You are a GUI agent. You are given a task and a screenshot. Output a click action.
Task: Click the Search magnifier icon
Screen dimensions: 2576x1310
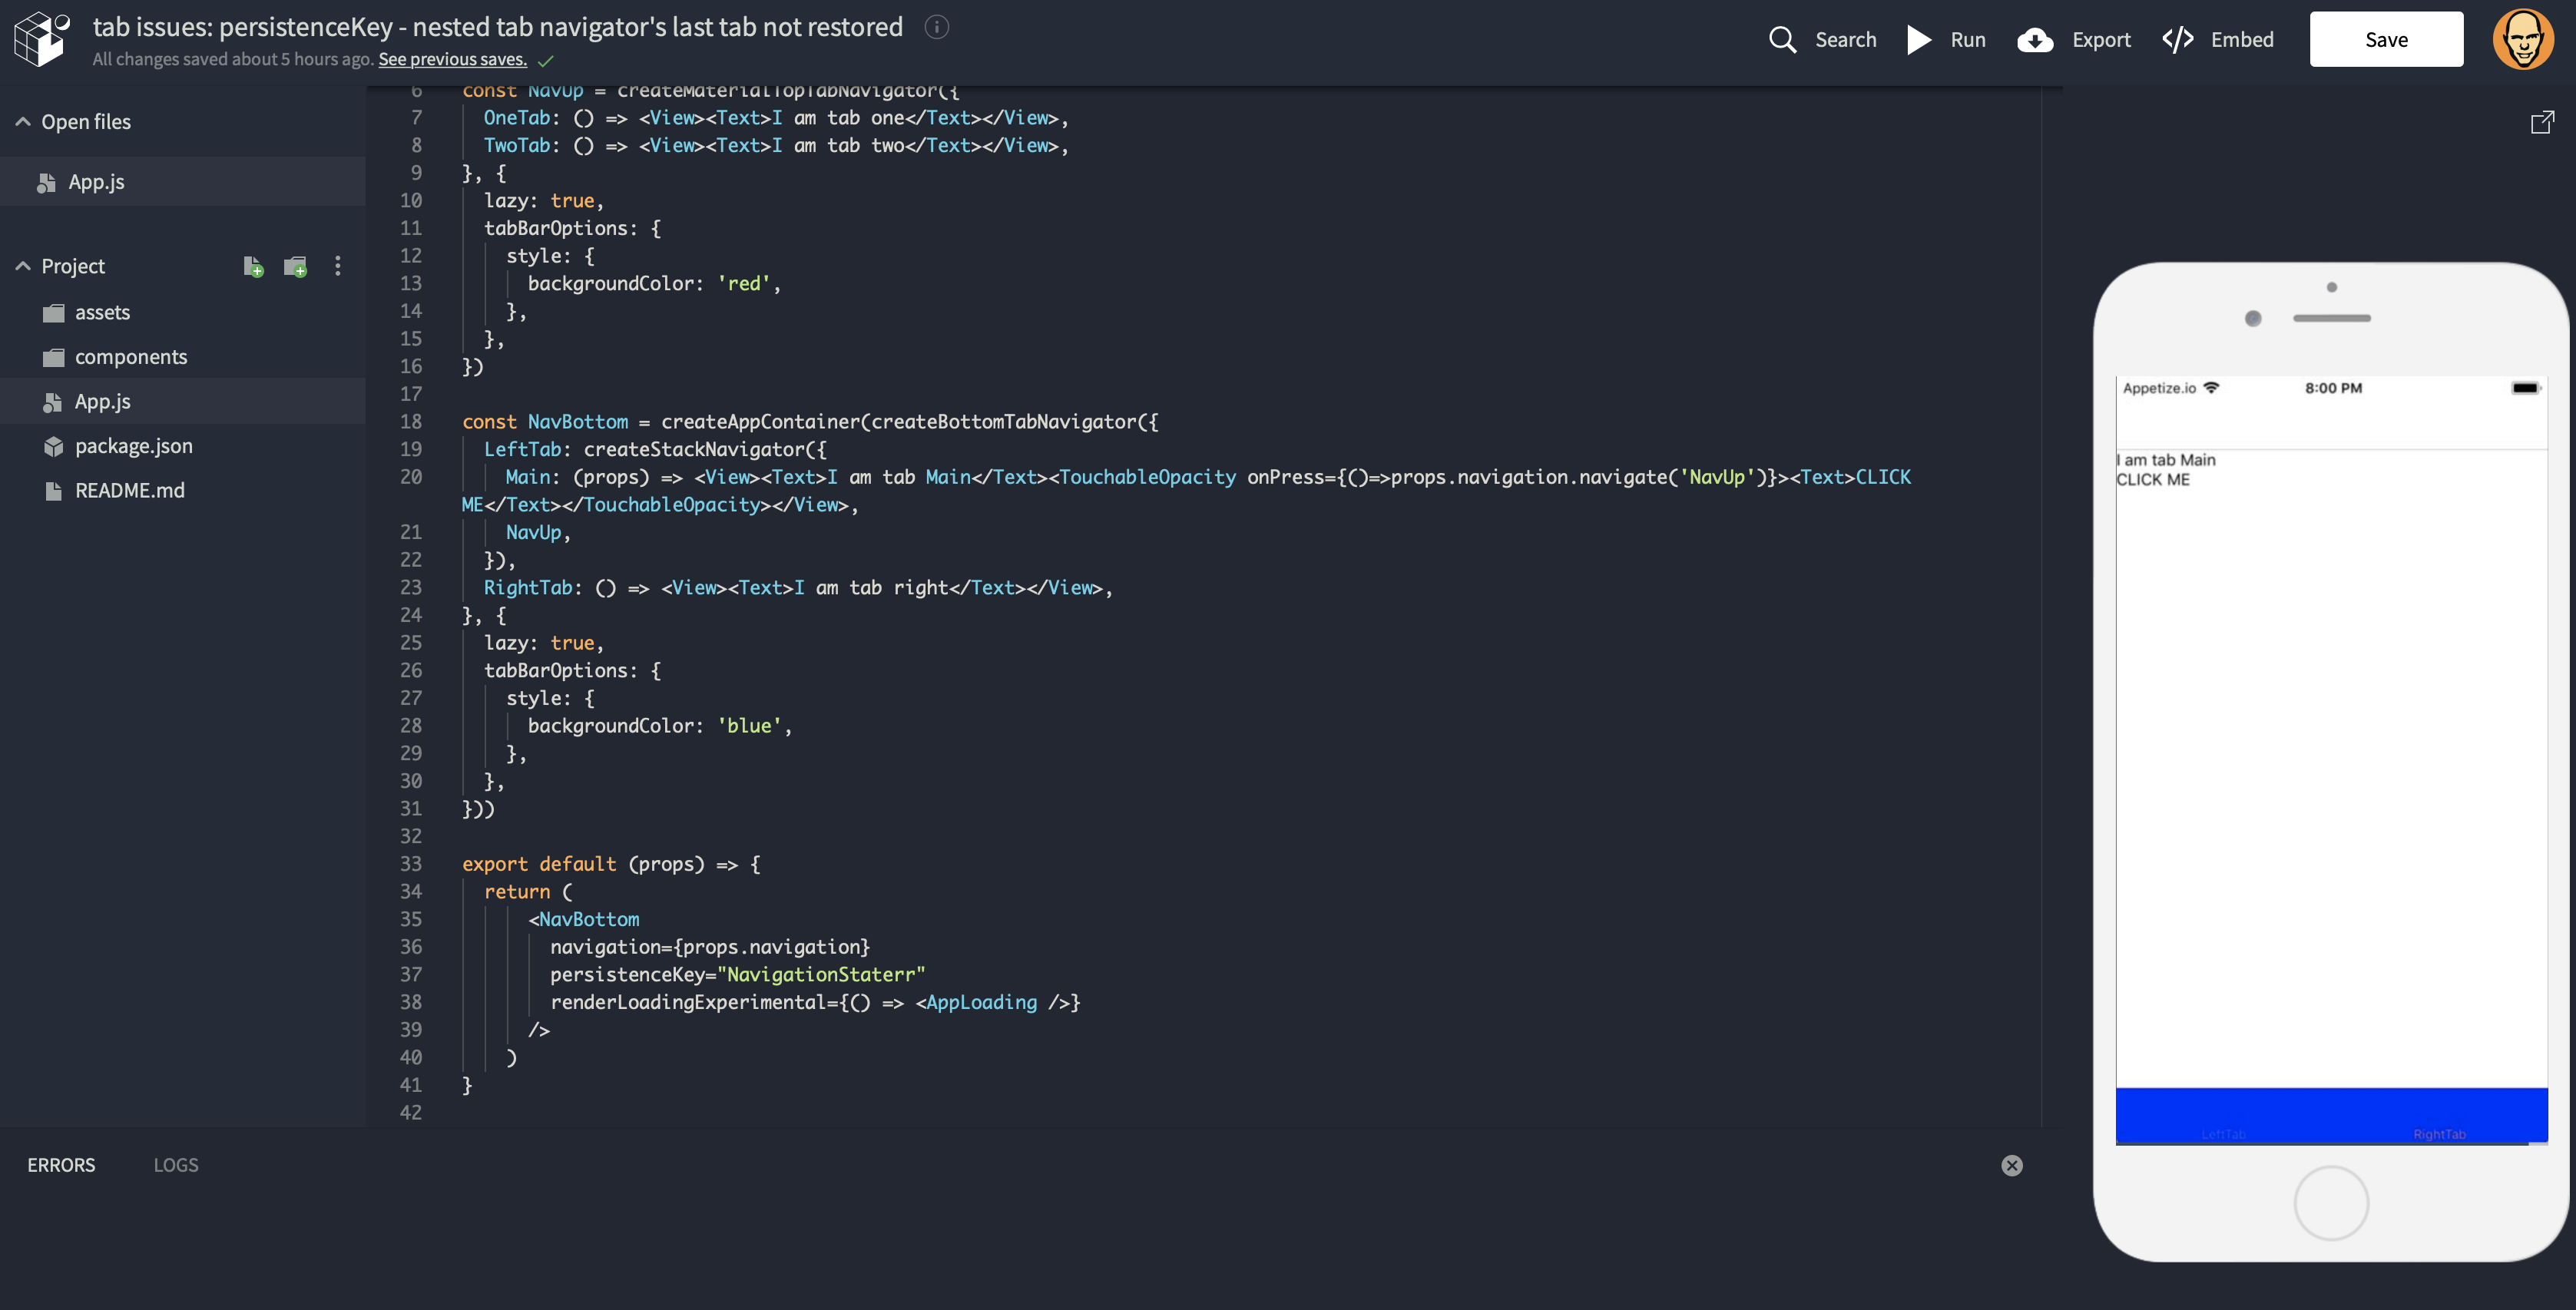[1782, 39]
